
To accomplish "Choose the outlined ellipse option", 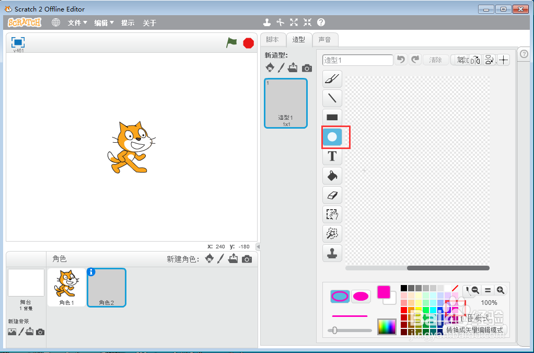I will coord(340,297).
